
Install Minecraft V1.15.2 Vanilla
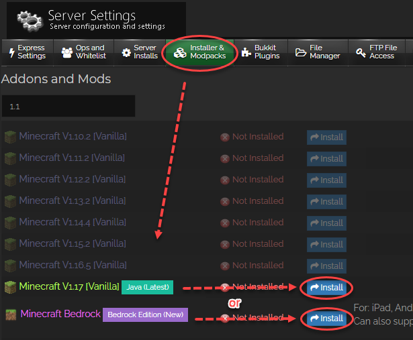(326, 245)
